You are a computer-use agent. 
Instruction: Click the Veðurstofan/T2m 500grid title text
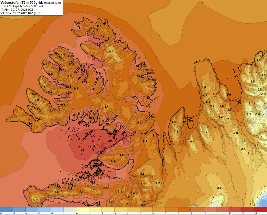click(x=22, y=3)
